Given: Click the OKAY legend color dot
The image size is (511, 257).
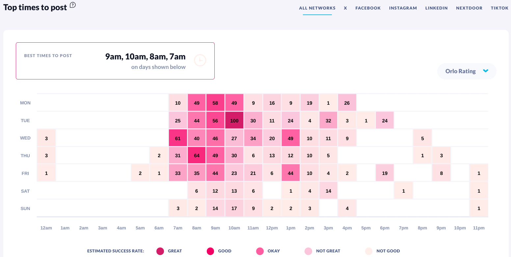Looking at the screenshot, I should pos(260,251).
